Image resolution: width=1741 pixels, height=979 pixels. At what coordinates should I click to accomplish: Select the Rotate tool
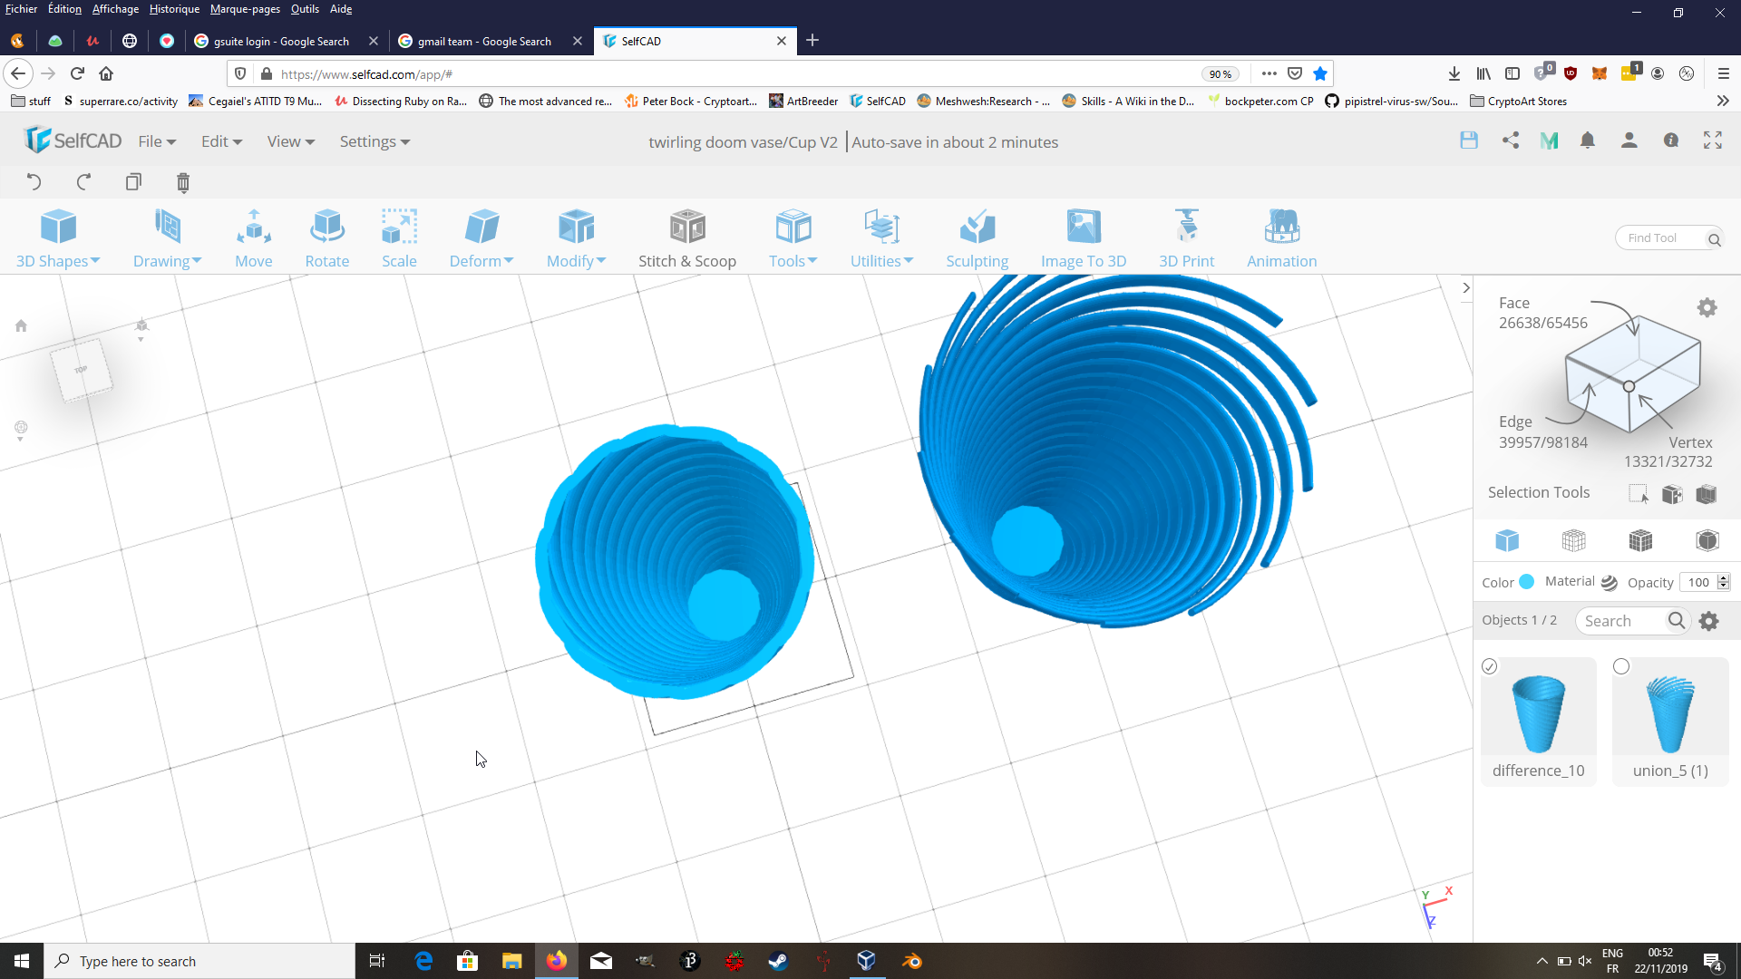point(327,238)
